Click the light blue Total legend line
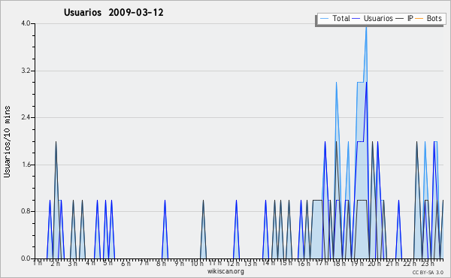This screenshot has height=278, width=451. point(324,19)
